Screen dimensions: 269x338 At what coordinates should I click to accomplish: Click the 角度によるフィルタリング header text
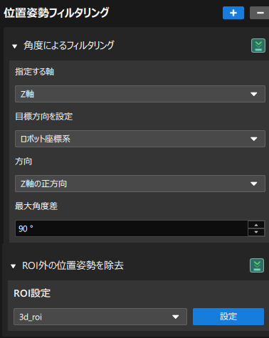[x=69, y=46]
